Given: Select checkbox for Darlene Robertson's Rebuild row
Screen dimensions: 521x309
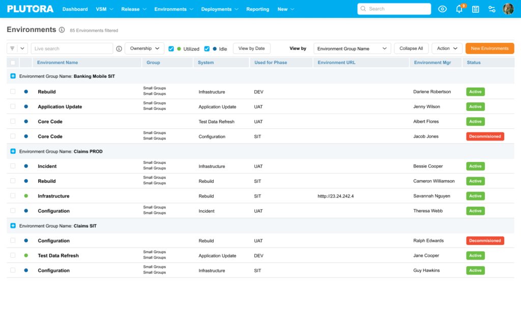Looking at the screenshot, I should tap(13, 92).
